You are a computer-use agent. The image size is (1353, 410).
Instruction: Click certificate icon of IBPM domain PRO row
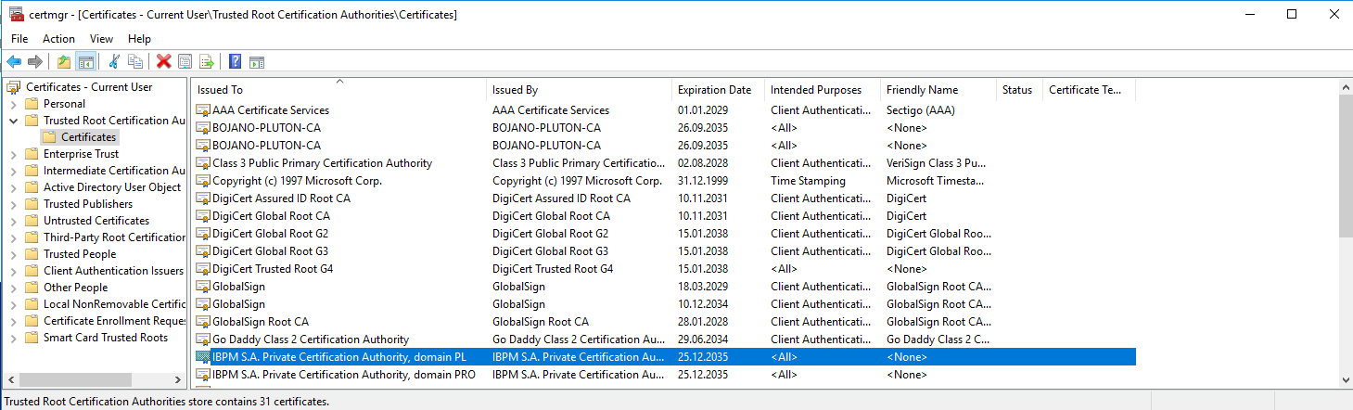[203, 375]
